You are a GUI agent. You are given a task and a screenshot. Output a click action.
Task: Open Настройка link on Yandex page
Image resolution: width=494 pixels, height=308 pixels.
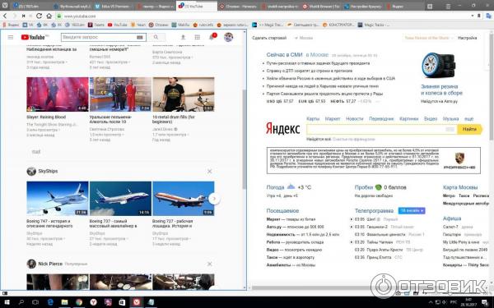(467, 38)
